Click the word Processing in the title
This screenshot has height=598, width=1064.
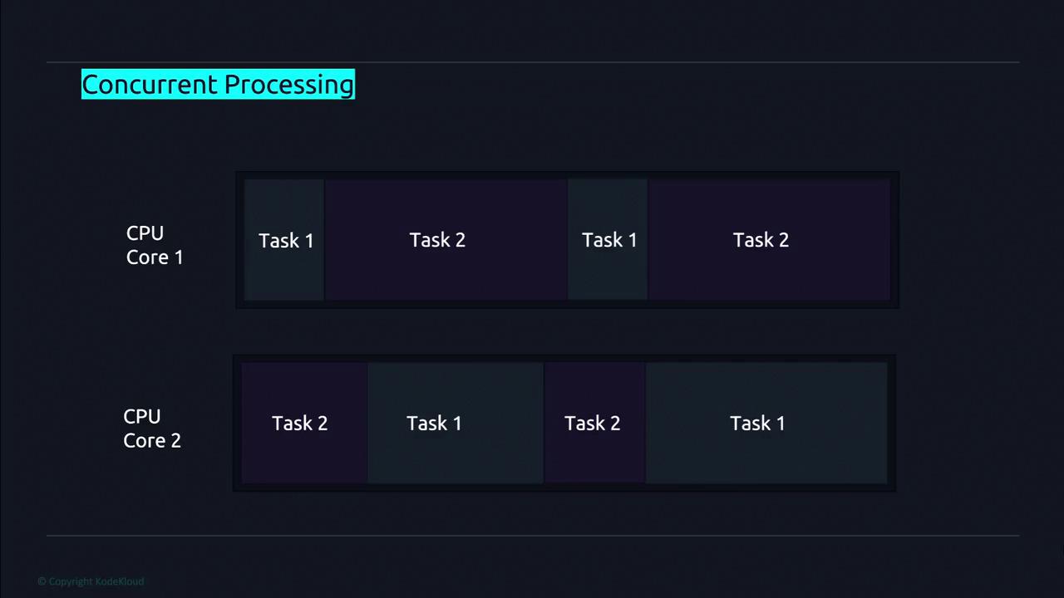click(x=289, y=85)
